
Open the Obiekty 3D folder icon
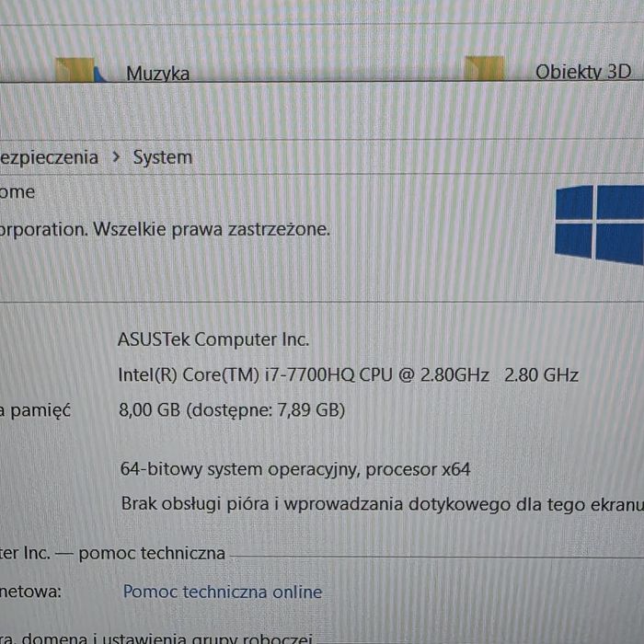[484, 69]
